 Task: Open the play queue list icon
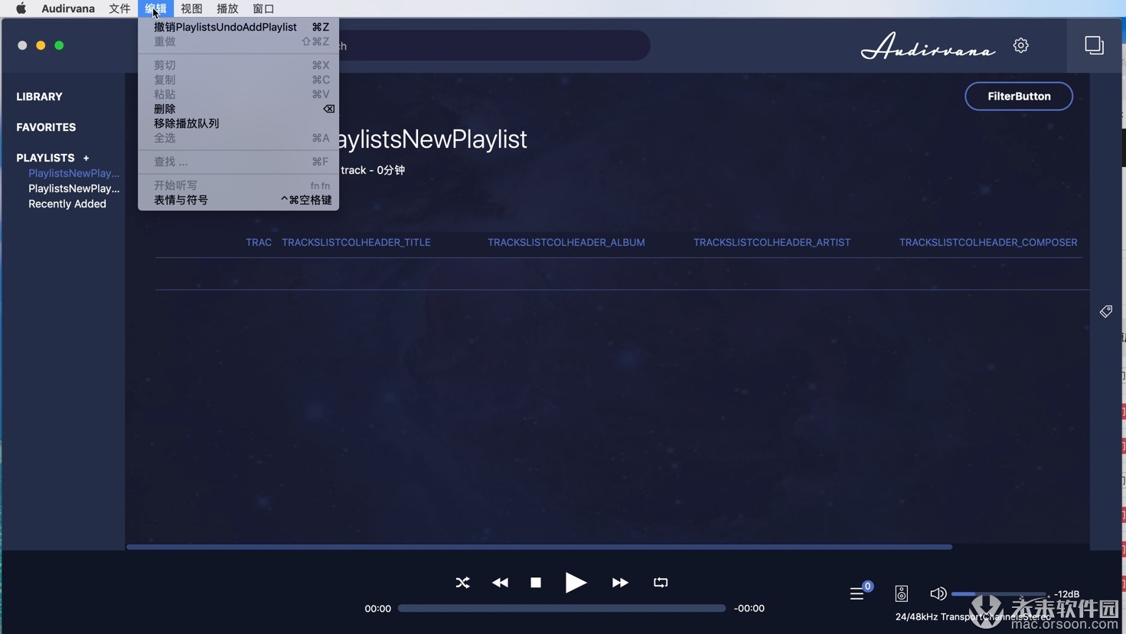pyautogui.click(x=857, y=593)
